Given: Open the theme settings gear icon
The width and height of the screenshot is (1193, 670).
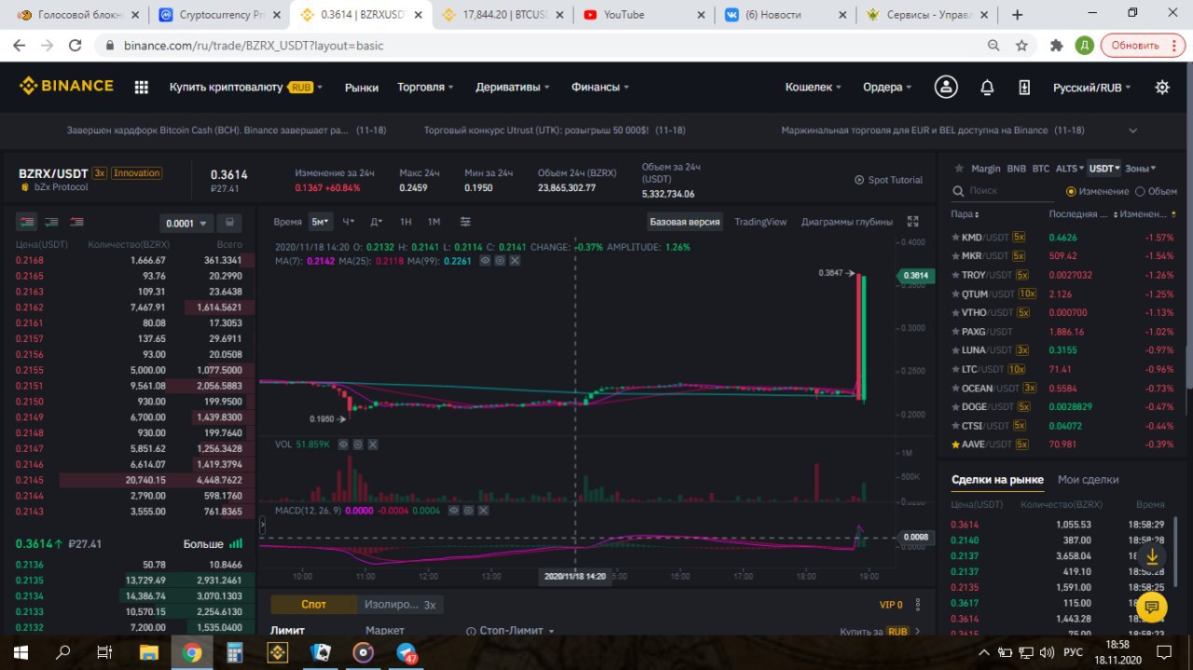Looking at the screenshot, I should (x=1162, y=87).
